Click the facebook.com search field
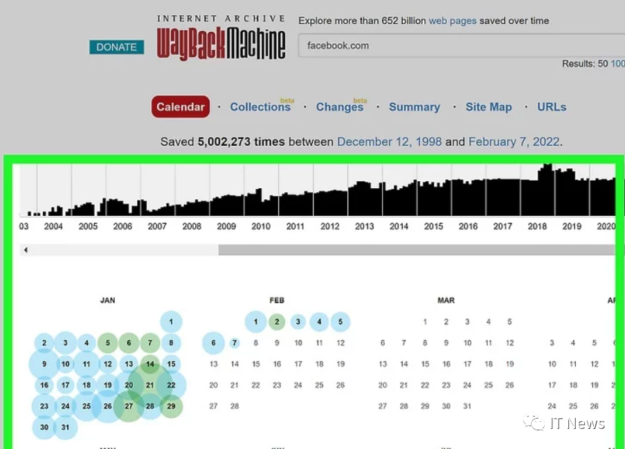The height and width of the screenshot is (449, 625). [x=461, y=46]
